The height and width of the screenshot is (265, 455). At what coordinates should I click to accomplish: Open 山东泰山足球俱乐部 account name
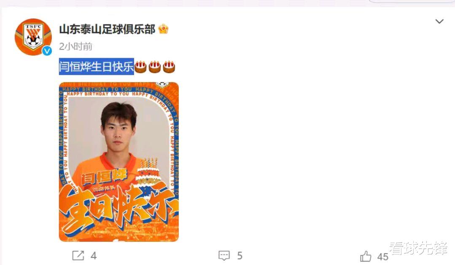point(107,29)
